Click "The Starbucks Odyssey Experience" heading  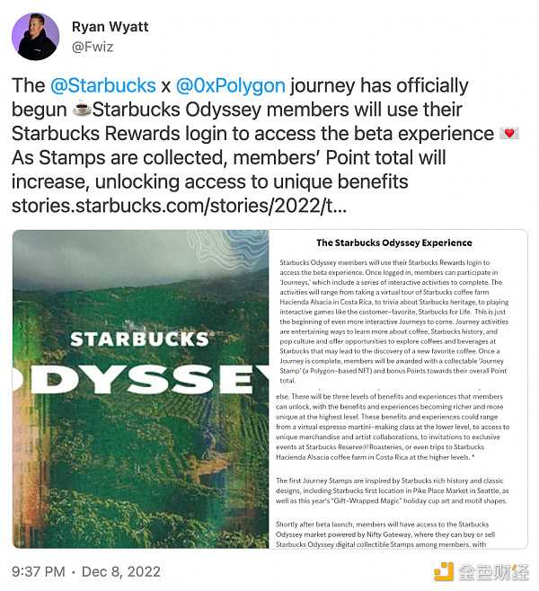(393, 243)
